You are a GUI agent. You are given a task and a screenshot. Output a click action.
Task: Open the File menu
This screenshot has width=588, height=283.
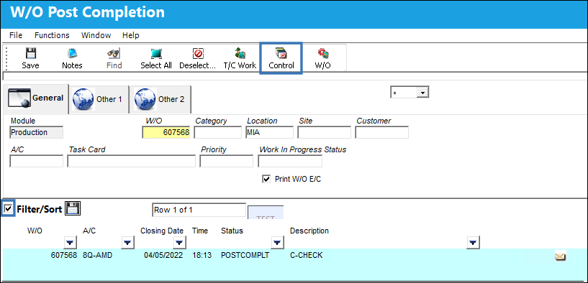(x=16, y=35)
